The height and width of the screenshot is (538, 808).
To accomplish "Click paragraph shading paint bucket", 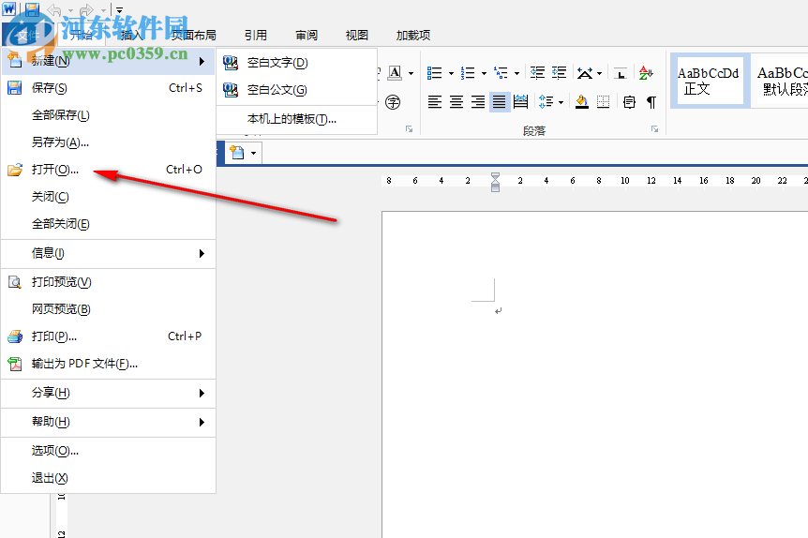I will (582, 102).
